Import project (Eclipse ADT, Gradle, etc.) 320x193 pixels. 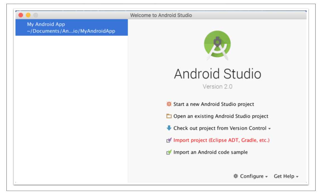(221, 140)
